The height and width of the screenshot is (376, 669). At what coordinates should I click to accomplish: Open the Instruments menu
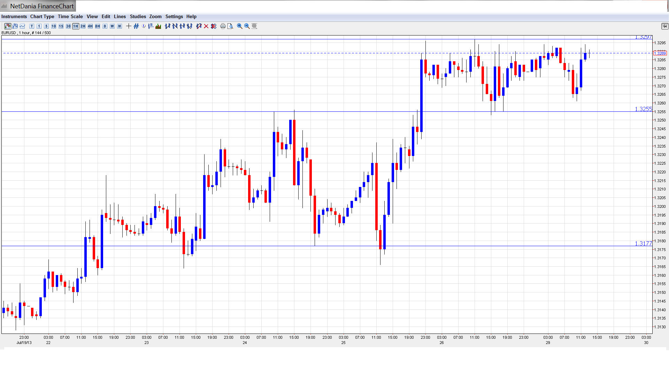pyautogui.click(x=14, y=16)
